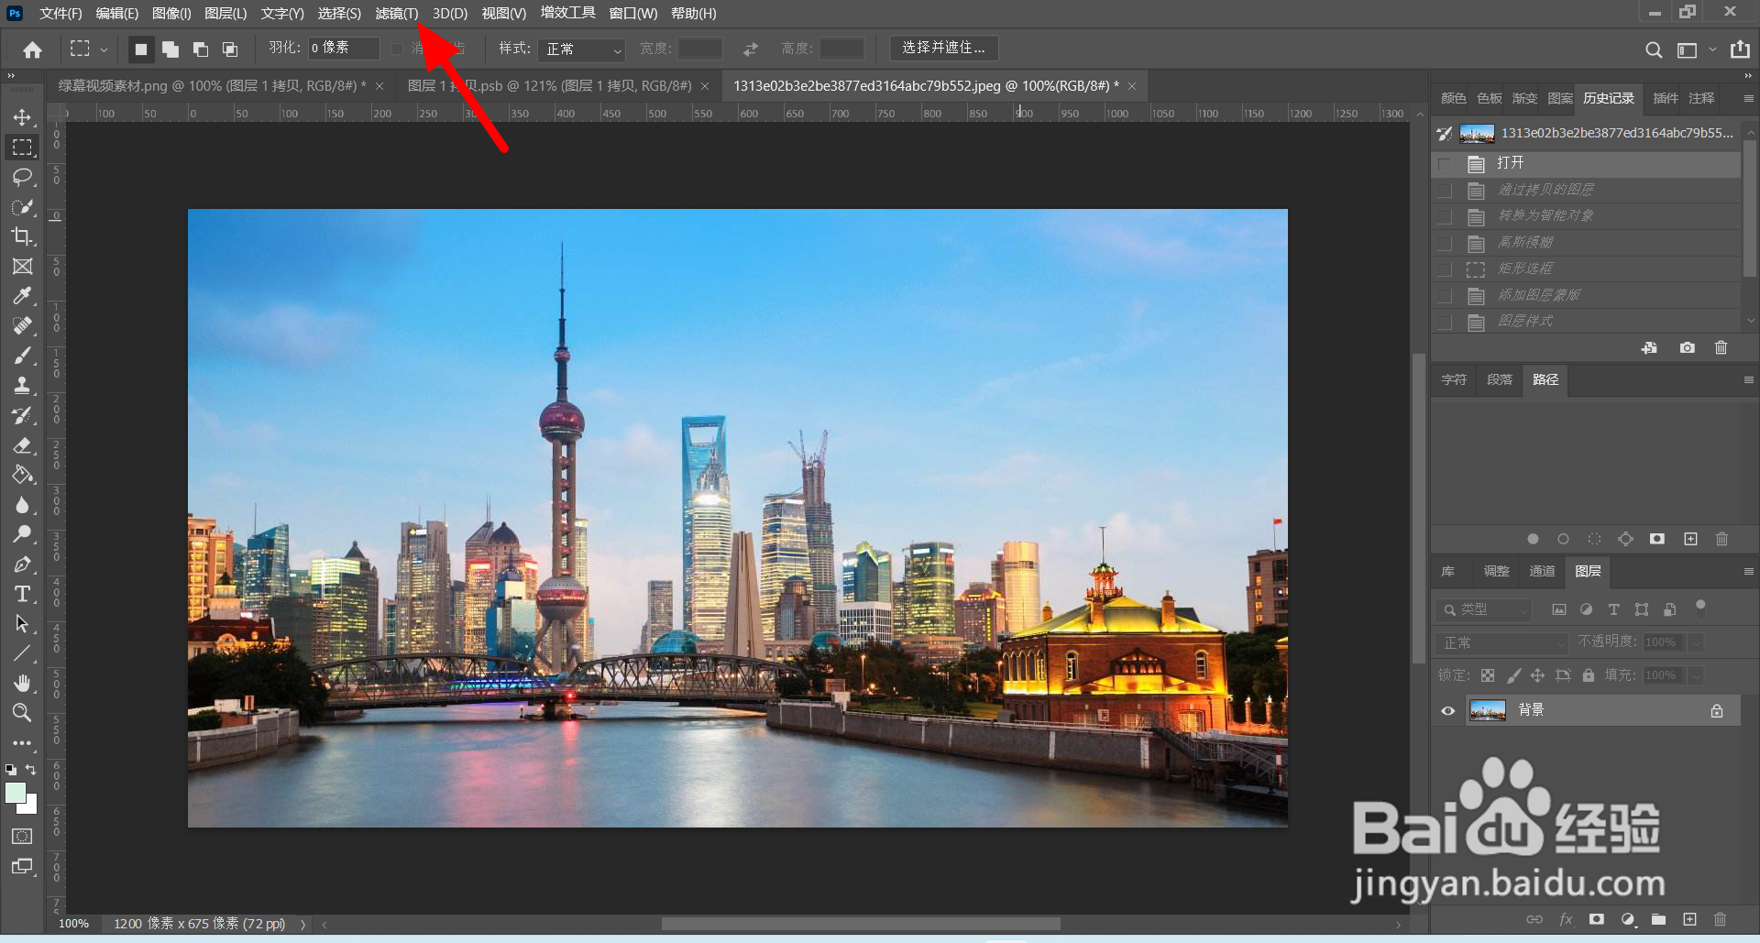This screenshot has width=1760, height=943.
Task: Select the Hand tool
Action: coord(23,684)
